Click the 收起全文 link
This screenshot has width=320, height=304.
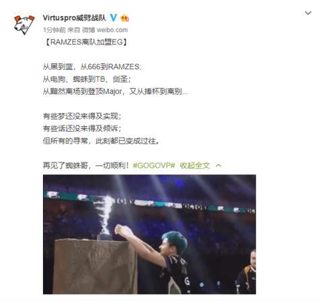pyautogui.click(x=195, y=166)
